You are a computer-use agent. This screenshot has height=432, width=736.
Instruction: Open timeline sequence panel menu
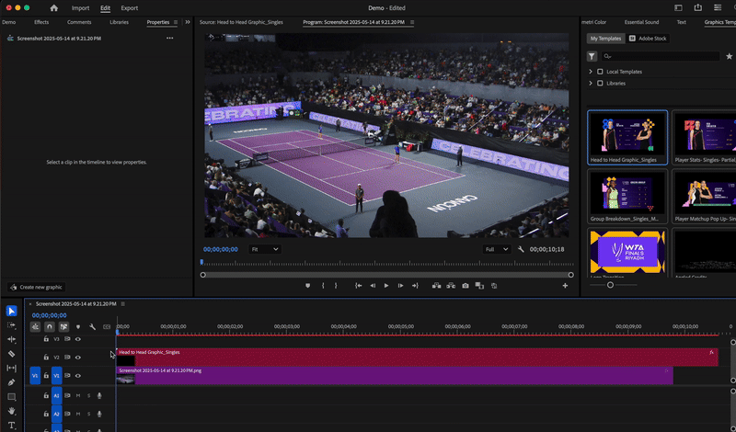123,304
